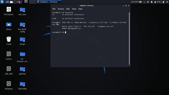
Task: Click the terminal vertical scrollbar
Action: 129,39
